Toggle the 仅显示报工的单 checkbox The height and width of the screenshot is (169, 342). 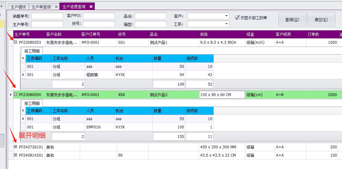pos(237,18)
